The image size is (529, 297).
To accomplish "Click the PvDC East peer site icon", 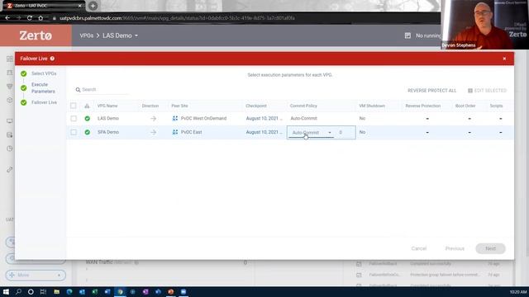I will (x=174, y=132).
